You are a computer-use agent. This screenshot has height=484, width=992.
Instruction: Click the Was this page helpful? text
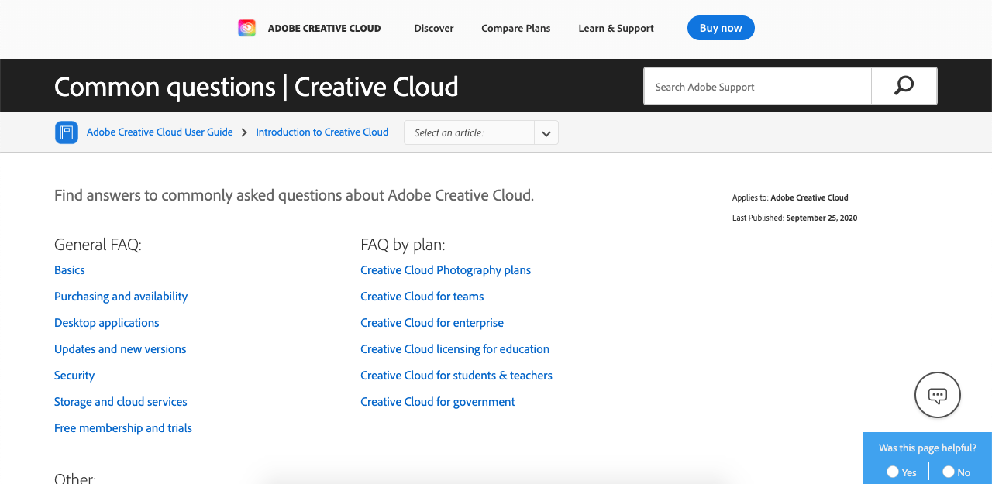[x=928, y=448]
